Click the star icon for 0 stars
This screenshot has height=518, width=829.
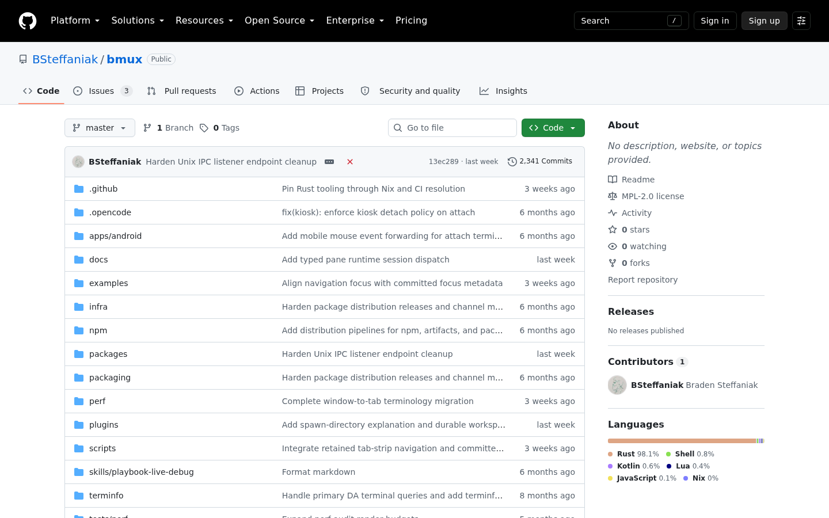pos(613,230)
